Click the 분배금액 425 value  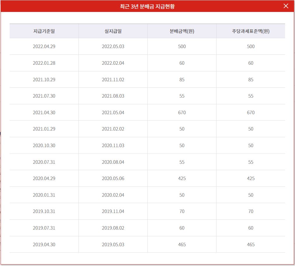(x=182, y=178)
